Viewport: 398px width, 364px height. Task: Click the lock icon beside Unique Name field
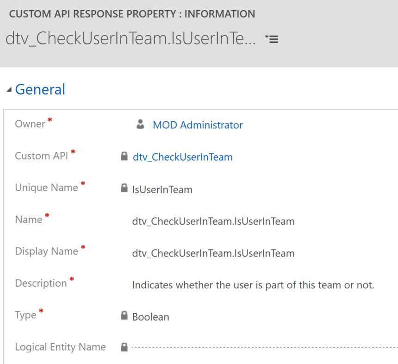(x=124, y=188)
